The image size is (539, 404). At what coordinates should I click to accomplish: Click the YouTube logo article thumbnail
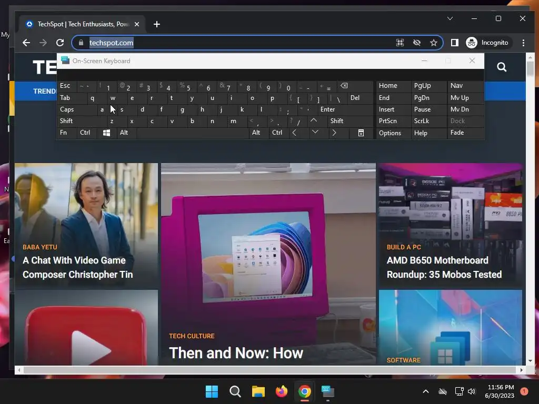pos(86,327)
